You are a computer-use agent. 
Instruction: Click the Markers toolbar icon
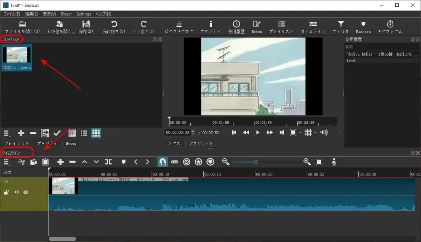point(363,27)
